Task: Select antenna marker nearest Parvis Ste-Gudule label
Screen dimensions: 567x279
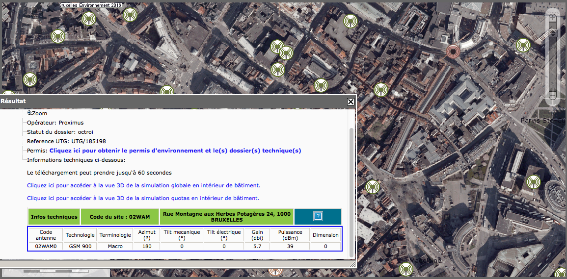Action: tap(533, 182)
